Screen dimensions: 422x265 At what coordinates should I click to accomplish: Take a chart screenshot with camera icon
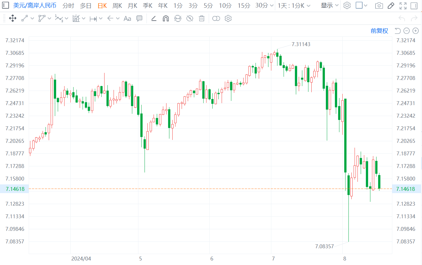(379, 5)
